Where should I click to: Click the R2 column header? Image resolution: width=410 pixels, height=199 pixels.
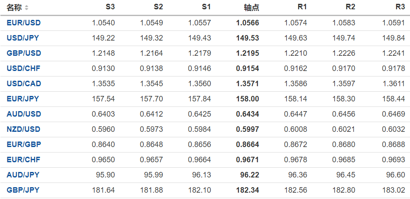[350, 7]
